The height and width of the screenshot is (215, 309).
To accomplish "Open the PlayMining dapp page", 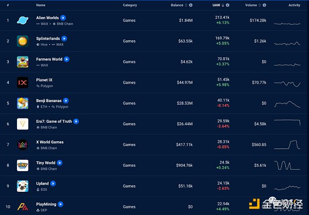I will [x=46, y=204].
